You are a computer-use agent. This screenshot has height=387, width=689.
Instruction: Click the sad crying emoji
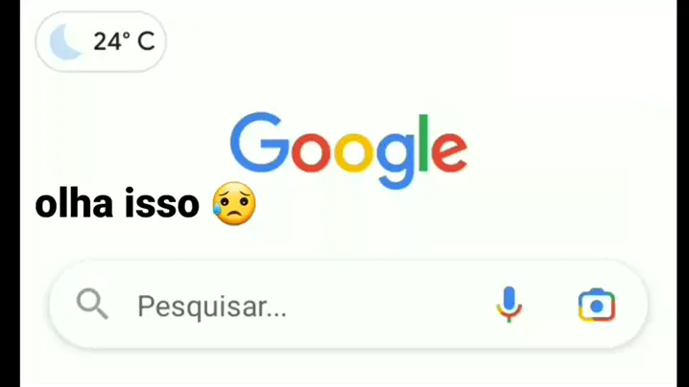coord(234,204)
